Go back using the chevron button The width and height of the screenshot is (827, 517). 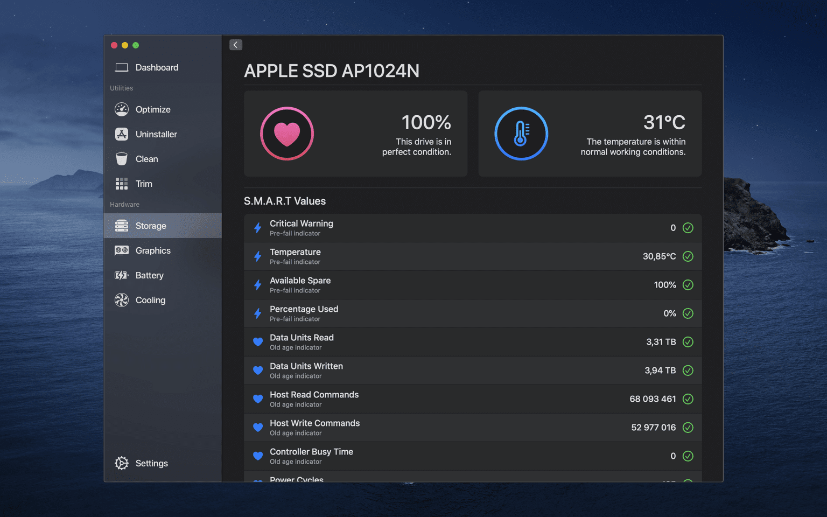[236, 45]
